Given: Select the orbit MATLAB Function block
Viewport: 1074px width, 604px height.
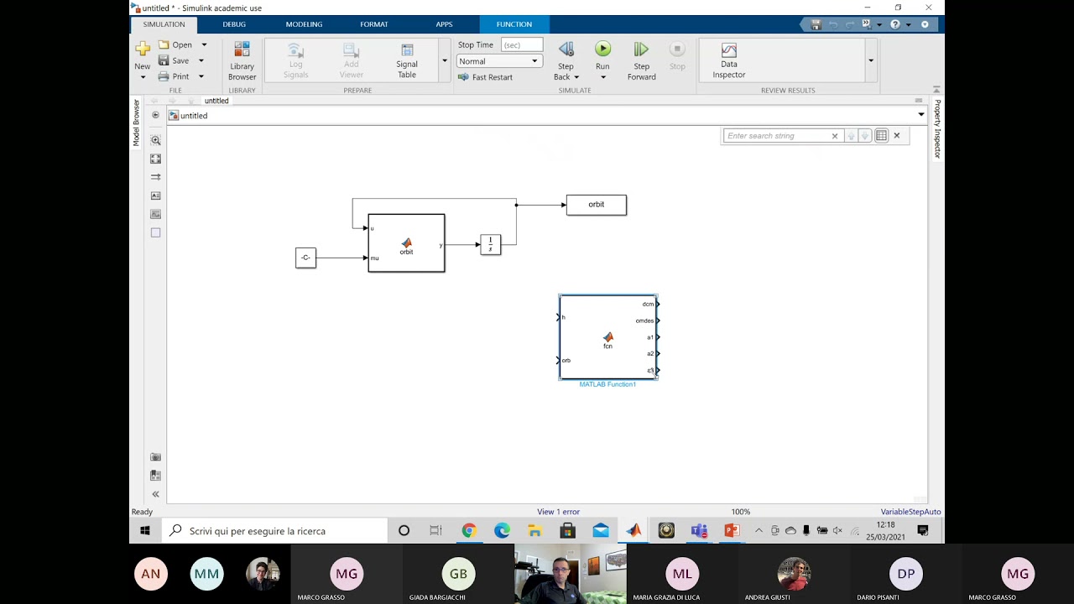Looking at the screenshot, I should tap(406, 242).
